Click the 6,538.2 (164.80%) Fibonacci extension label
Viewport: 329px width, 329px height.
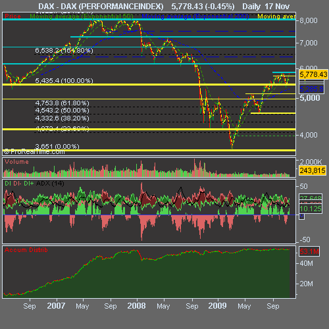[x=64, y=51]
